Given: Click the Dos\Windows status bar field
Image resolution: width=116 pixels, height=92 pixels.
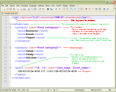Looking at the screenshot, I should pyautogui.click(x=79, y=90).
